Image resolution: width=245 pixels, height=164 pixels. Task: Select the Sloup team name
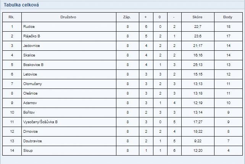(x=28, y=150)
